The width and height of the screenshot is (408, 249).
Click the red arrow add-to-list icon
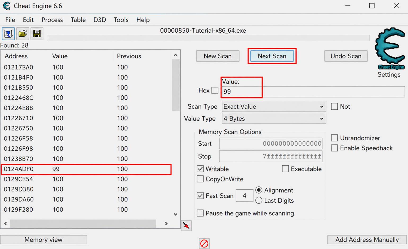point(186,226)
